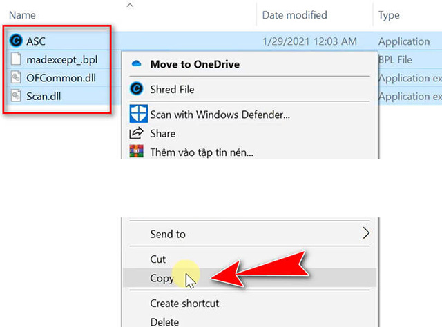Click the BPL File type cell
This screenshot has width=442, height=327.
coord(395,60)
